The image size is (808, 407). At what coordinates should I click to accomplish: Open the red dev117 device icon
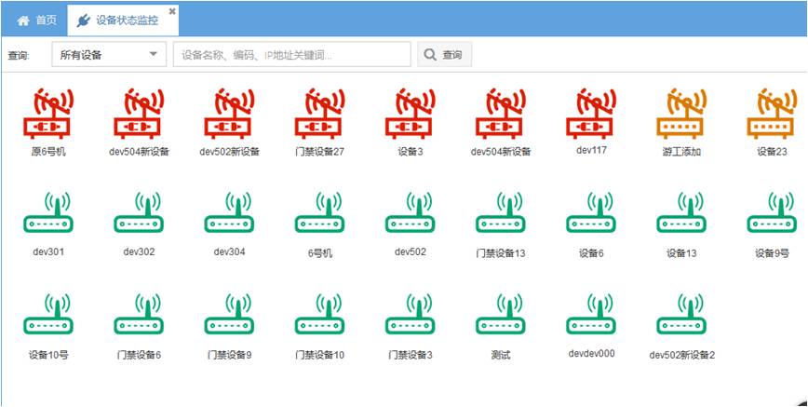591,114
